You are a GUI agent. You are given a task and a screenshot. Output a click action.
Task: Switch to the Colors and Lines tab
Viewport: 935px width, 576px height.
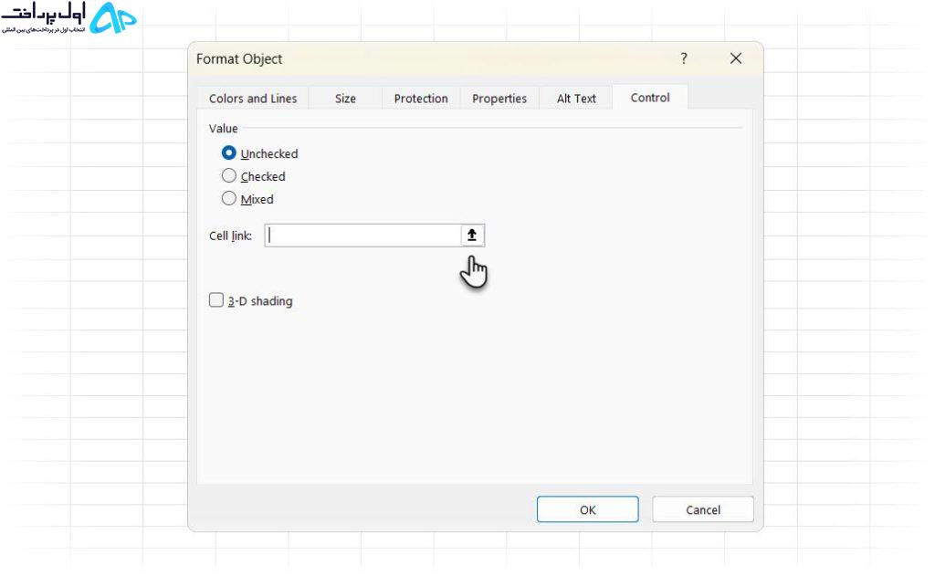pos(253,99)
